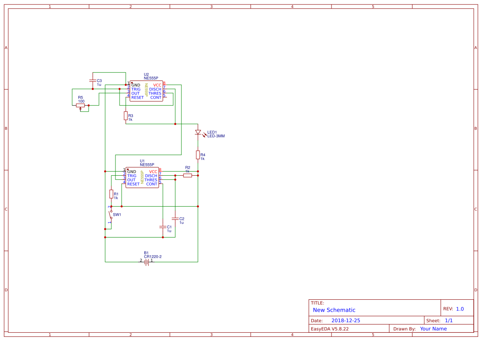482x341 pixels.
Task: Click the NE555P part name above U2
Action: pyautogui.click(x=151, y=78)
